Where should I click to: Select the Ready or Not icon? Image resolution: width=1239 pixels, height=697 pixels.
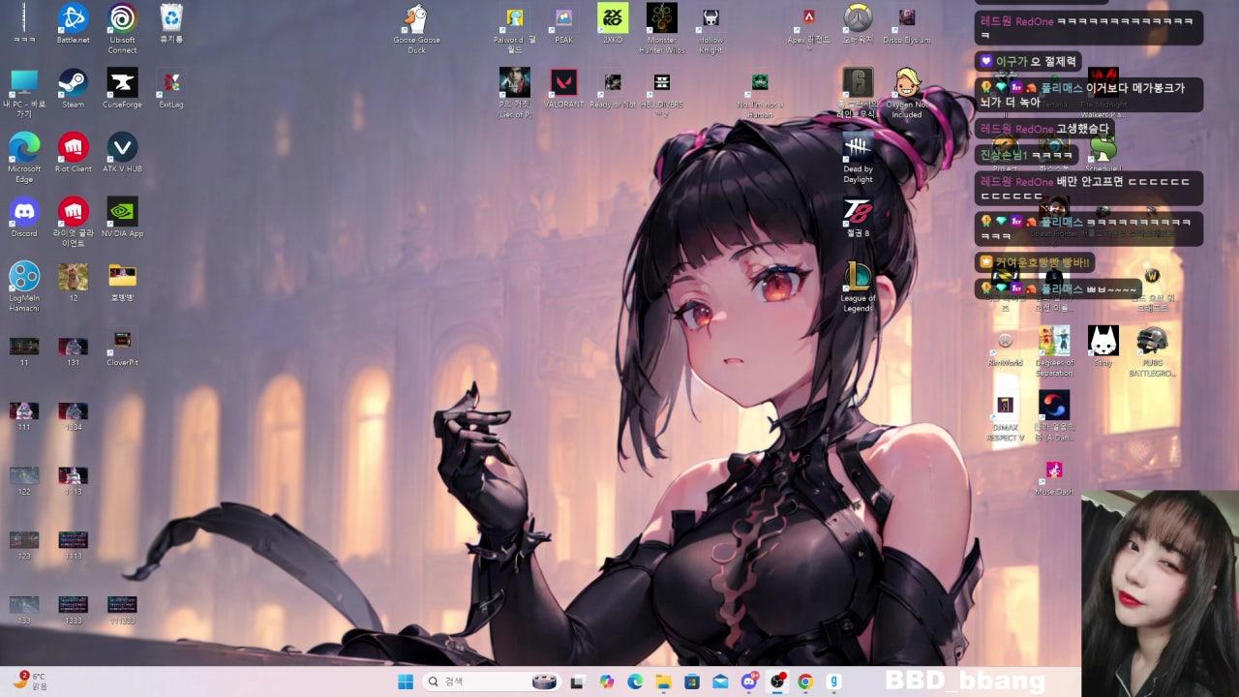point(613,88)
